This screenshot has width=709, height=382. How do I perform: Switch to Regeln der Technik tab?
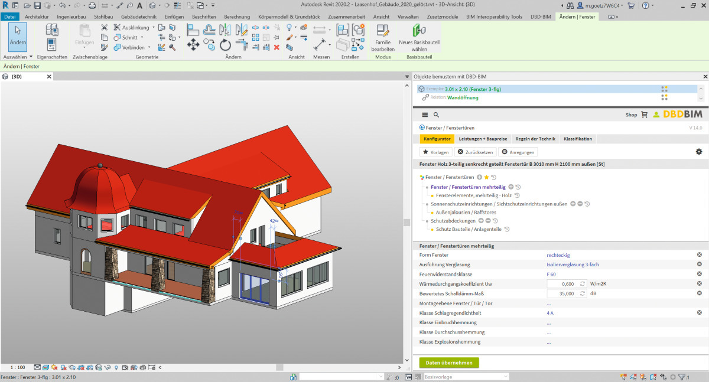[535, 139]
